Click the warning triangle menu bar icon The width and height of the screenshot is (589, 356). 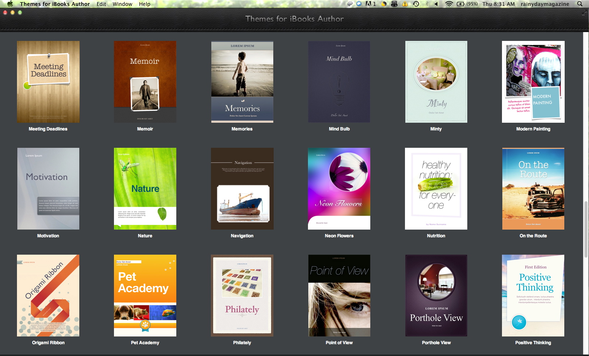click(x=405, y=4)
